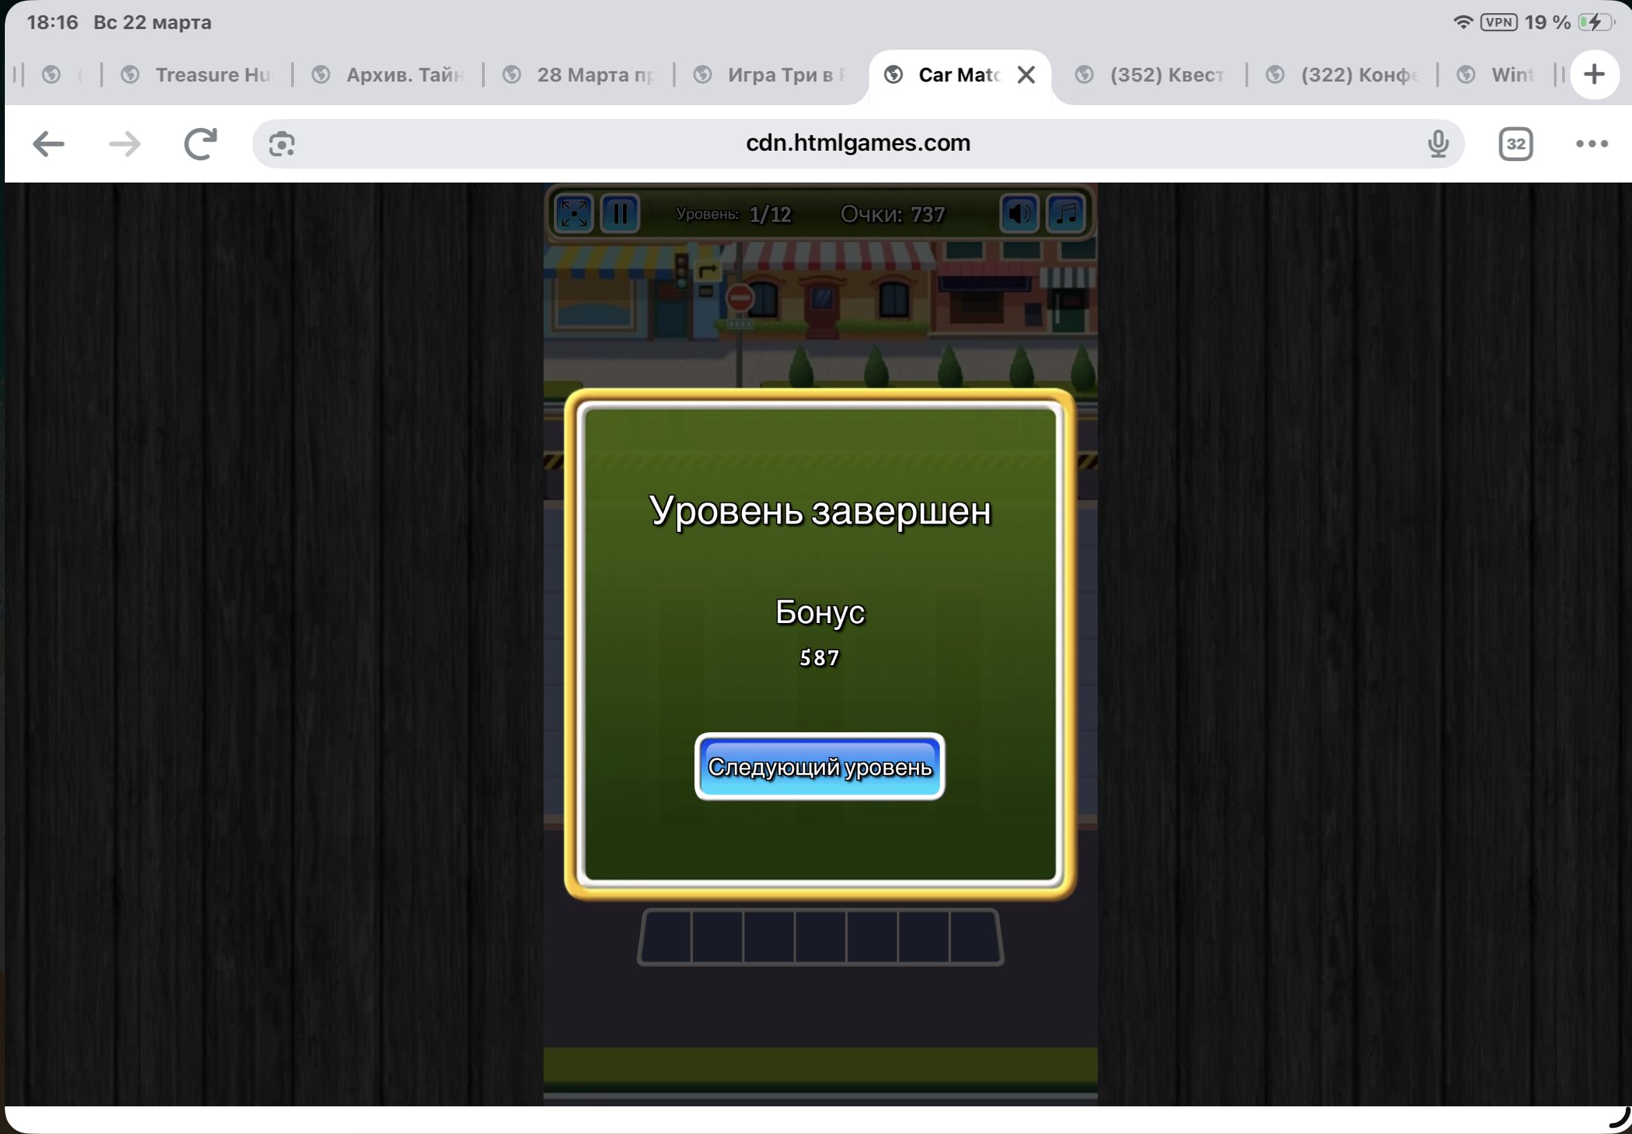Toggle fullscreen mode in the game
This screenshot has width=1632, height=1134.
[573, 213]
